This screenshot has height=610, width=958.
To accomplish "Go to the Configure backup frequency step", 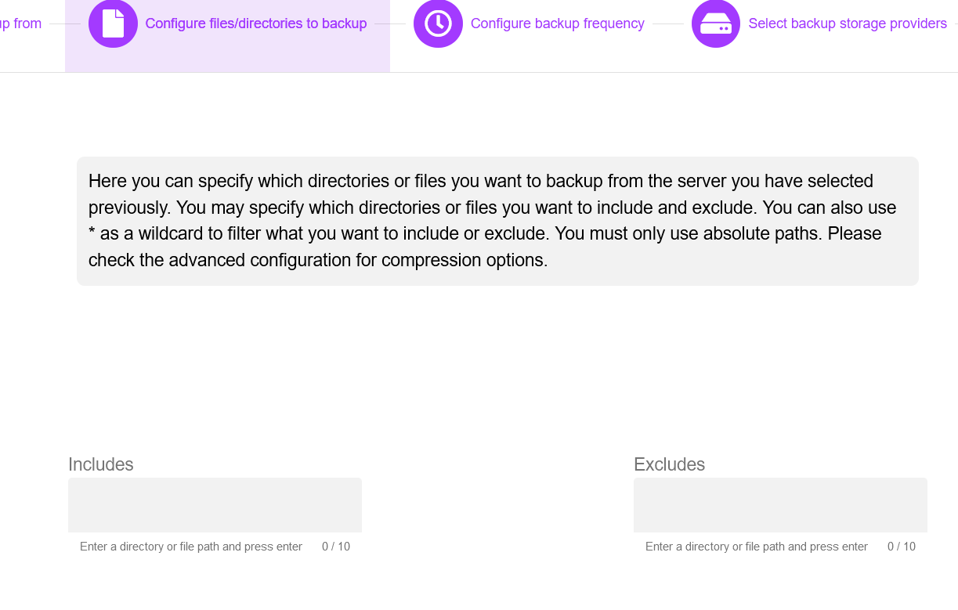I will [x=558, y=23].
